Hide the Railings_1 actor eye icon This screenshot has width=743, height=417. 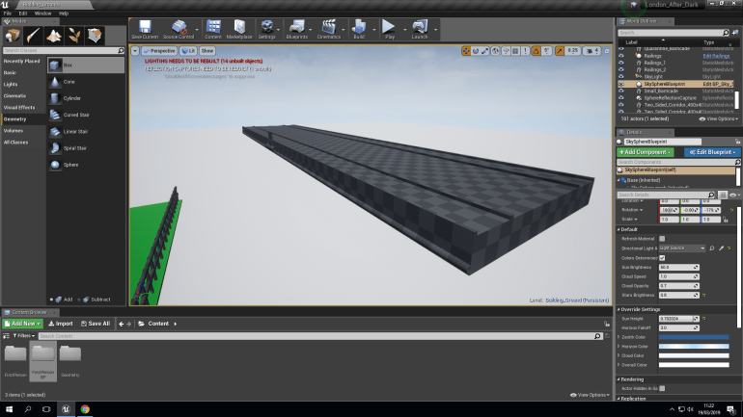pos(621,63)
